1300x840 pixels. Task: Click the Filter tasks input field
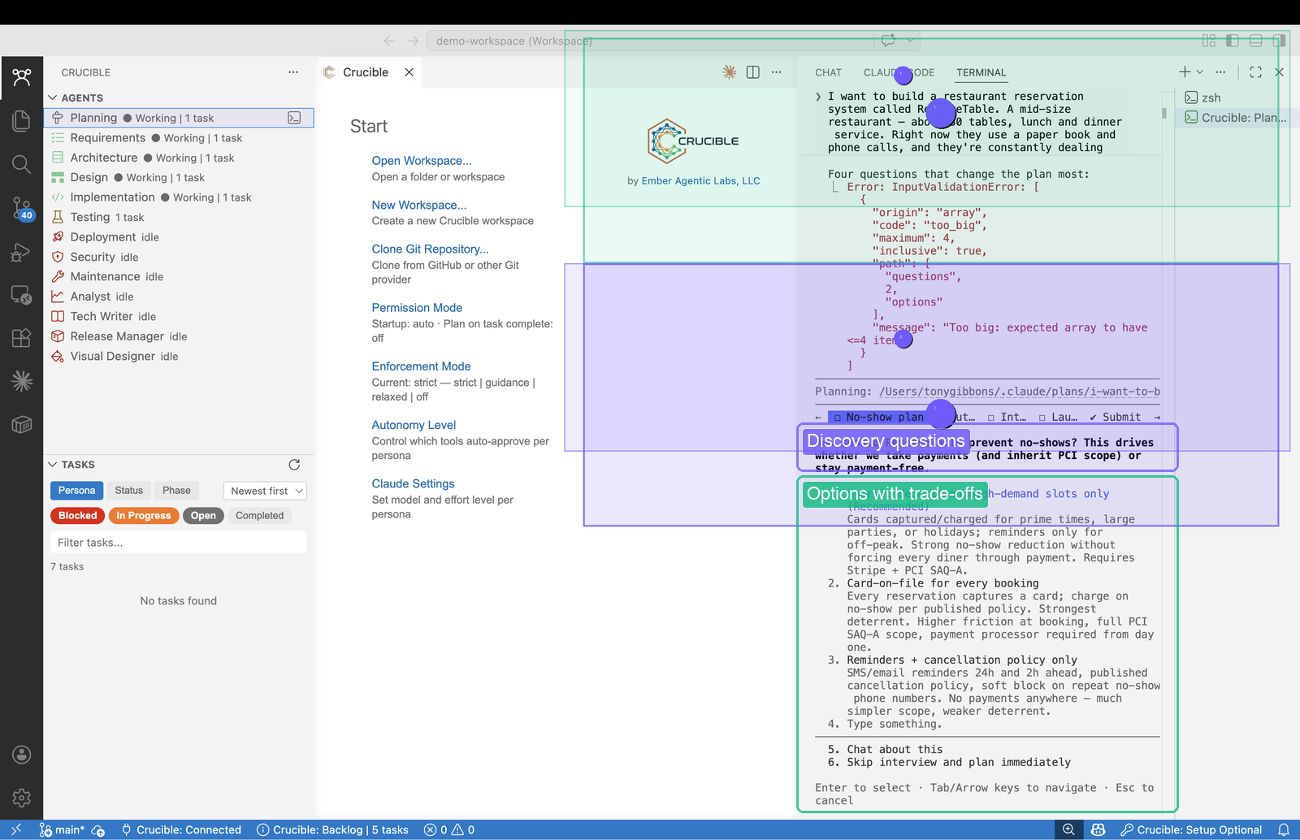(x=179, y=543)
